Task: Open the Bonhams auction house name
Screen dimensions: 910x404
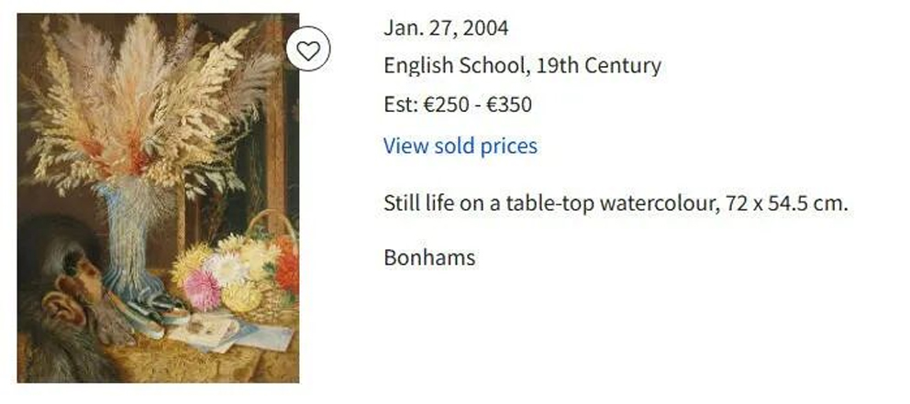Action: [428, 257]
